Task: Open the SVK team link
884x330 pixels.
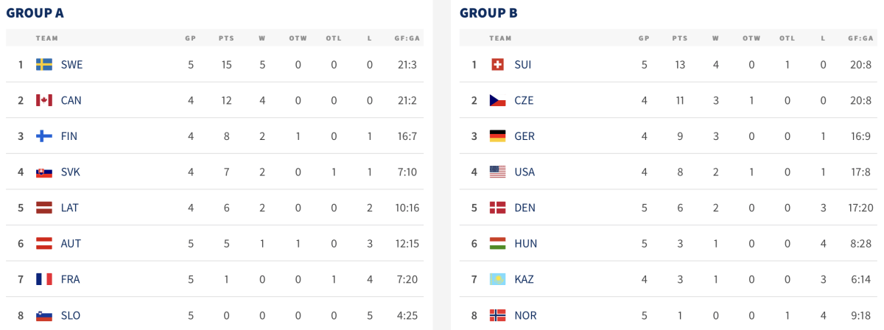Action: tap(71, 172)
